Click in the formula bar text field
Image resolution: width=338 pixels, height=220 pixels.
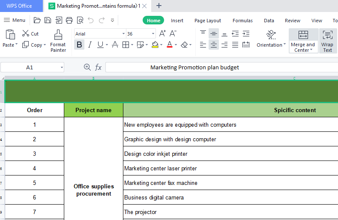[x=221, y=68]
